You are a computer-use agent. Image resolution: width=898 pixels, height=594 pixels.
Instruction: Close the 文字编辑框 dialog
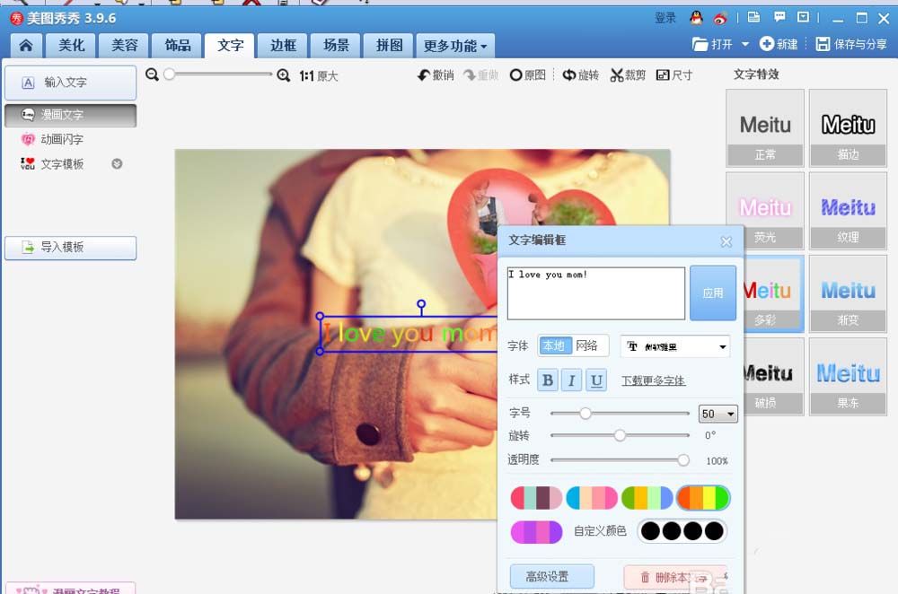pos(726,241)
